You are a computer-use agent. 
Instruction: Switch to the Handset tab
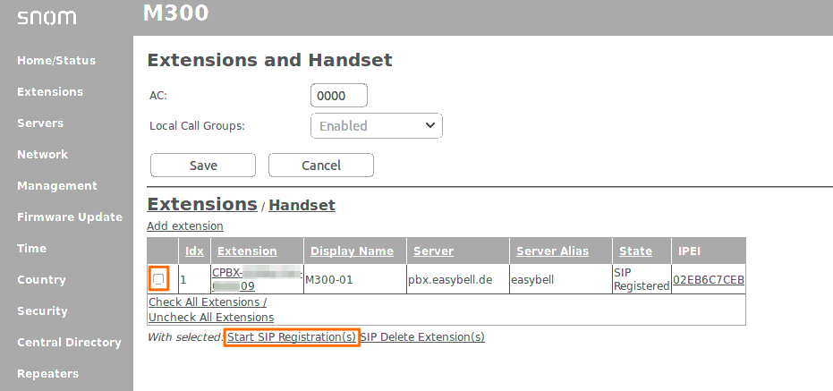[302, 206]
